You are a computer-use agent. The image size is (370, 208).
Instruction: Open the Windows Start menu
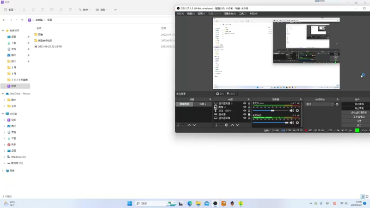[x=129, y=203]
